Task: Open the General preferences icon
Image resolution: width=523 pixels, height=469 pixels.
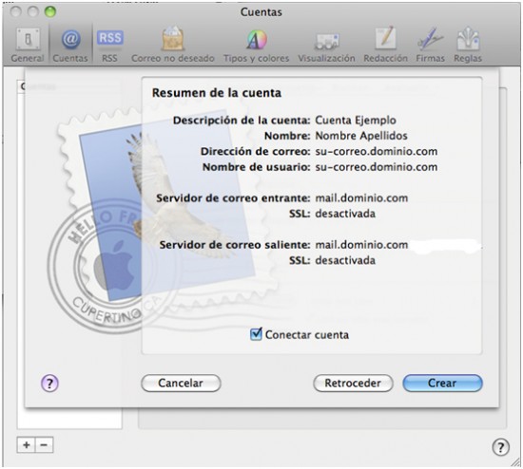Action: point(28,45)
